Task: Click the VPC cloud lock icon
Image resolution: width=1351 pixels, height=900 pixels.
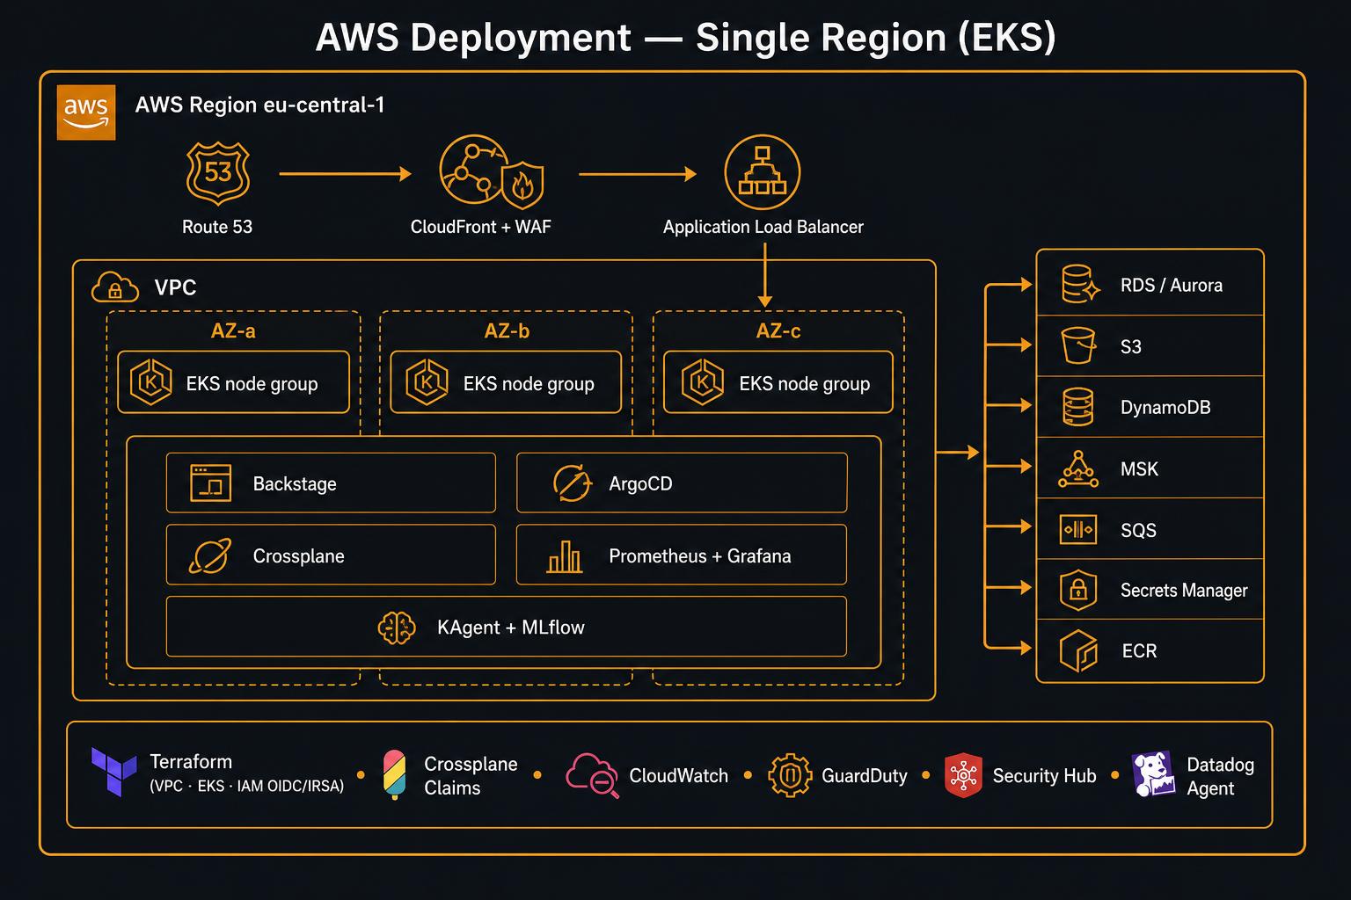Action: 115,287
